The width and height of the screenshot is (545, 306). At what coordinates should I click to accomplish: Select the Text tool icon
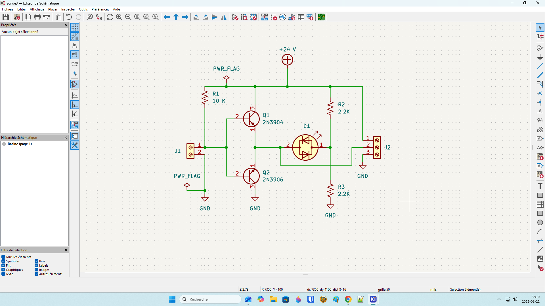tap(540, 186)
